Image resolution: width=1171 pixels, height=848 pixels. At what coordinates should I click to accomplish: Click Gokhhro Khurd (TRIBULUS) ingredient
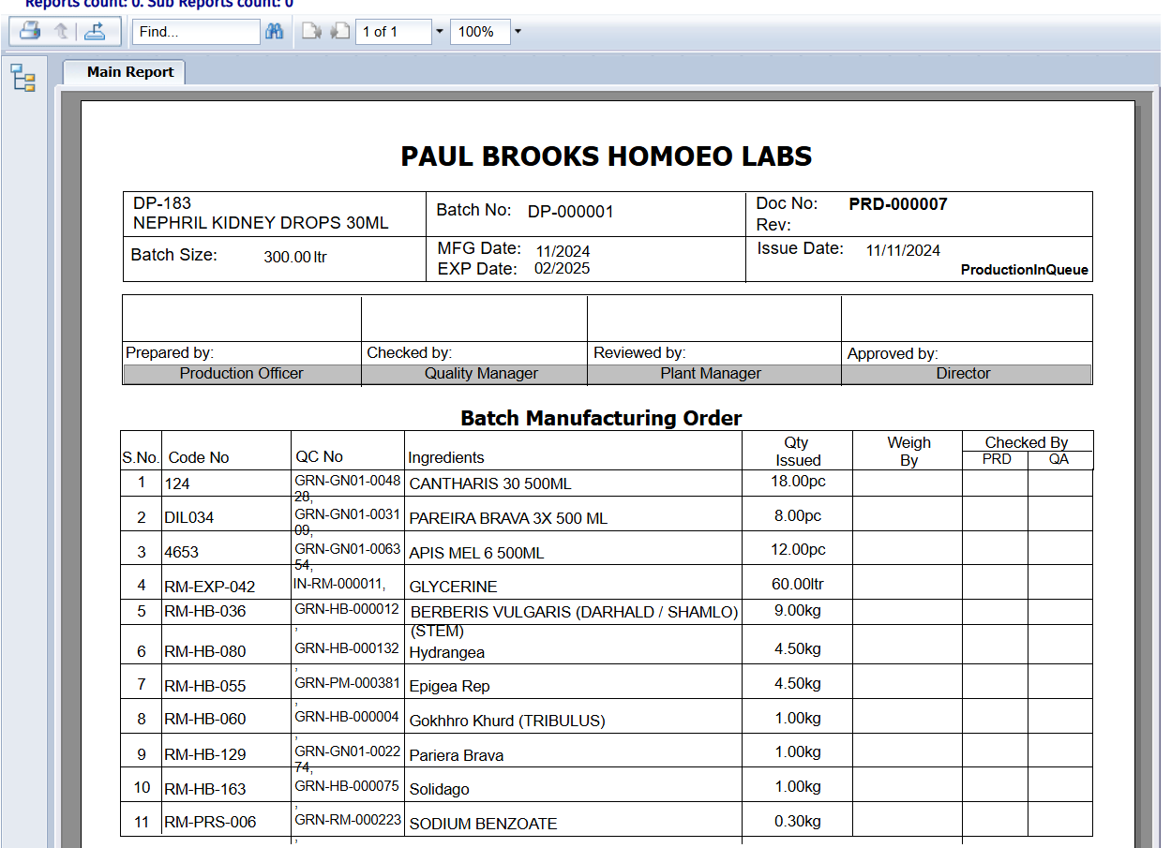[x=507, y=722]
